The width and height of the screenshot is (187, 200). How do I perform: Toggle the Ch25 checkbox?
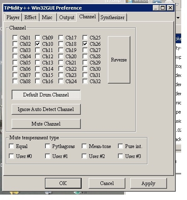(x=85, y=37)
